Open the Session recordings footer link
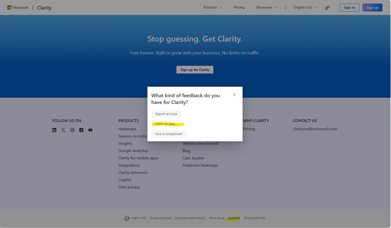Image resolution: width=391 pixels, height=228 pixels. (133, 136)
